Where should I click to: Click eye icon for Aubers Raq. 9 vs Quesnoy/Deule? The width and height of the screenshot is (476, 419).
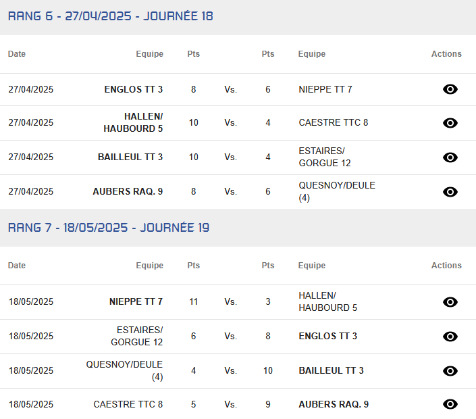[450, 192]
